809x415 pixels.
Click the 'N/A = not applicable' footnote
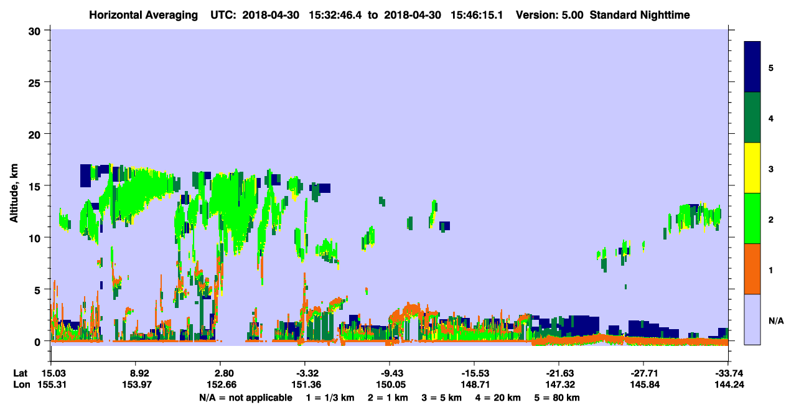click(x=245, y=398)
